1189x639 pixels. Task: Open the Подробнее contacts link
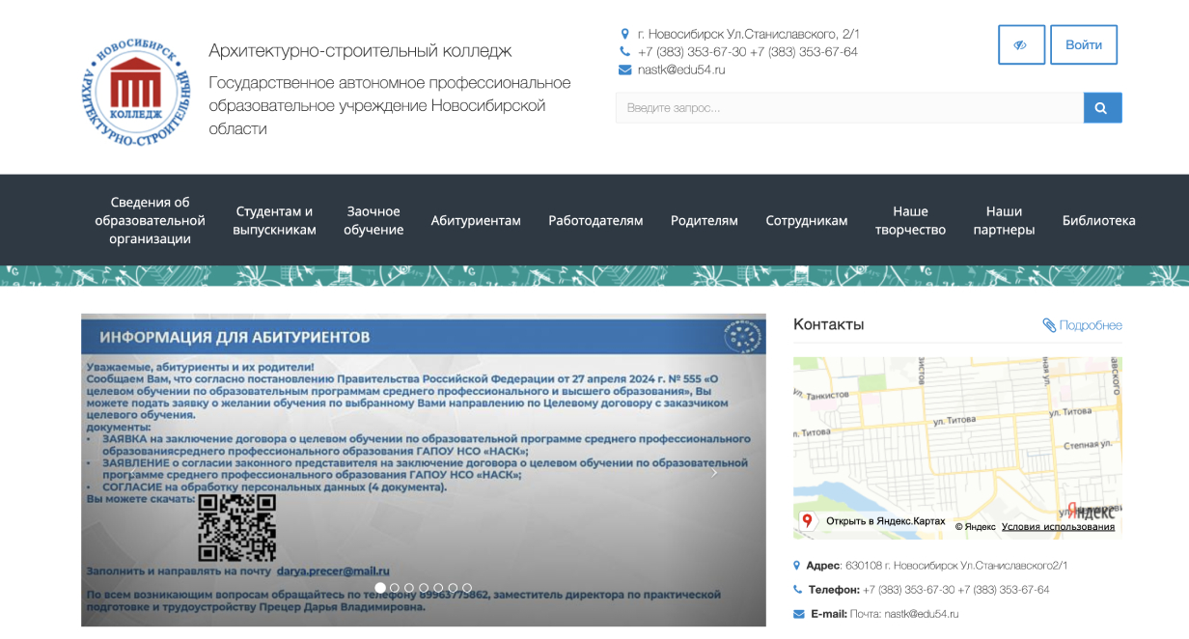[x=1091, y=325]
